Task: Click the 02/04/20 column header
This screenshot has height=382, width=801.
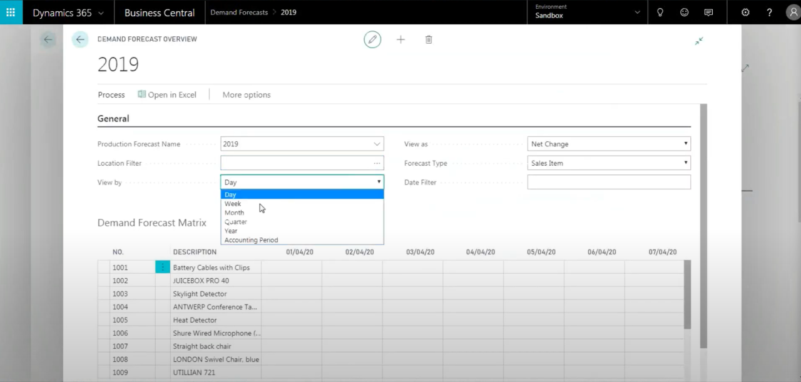Action: coord(360,252)
